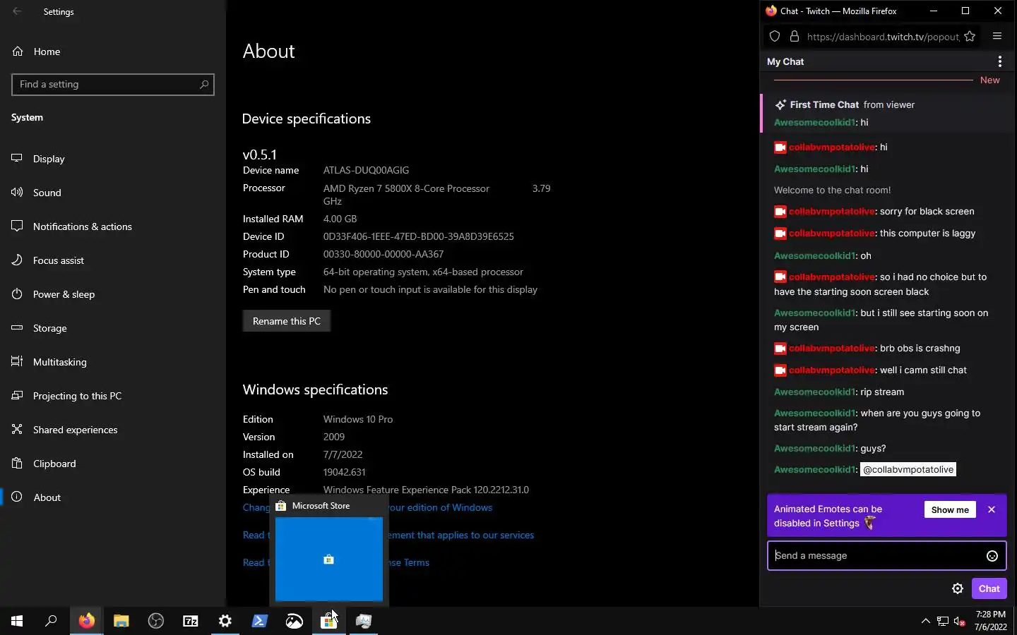Click collabvmpotatolive name on 'sorry for black screen'
This screenshot has height=635, width=1017.
(x=832, y=212)
